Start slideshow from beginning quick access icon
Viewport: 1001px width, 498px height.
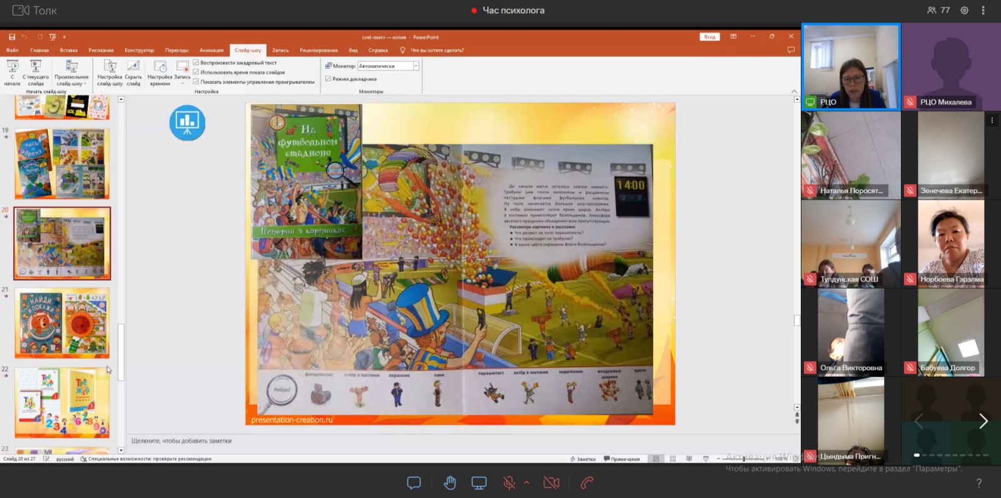pos(53,37)
